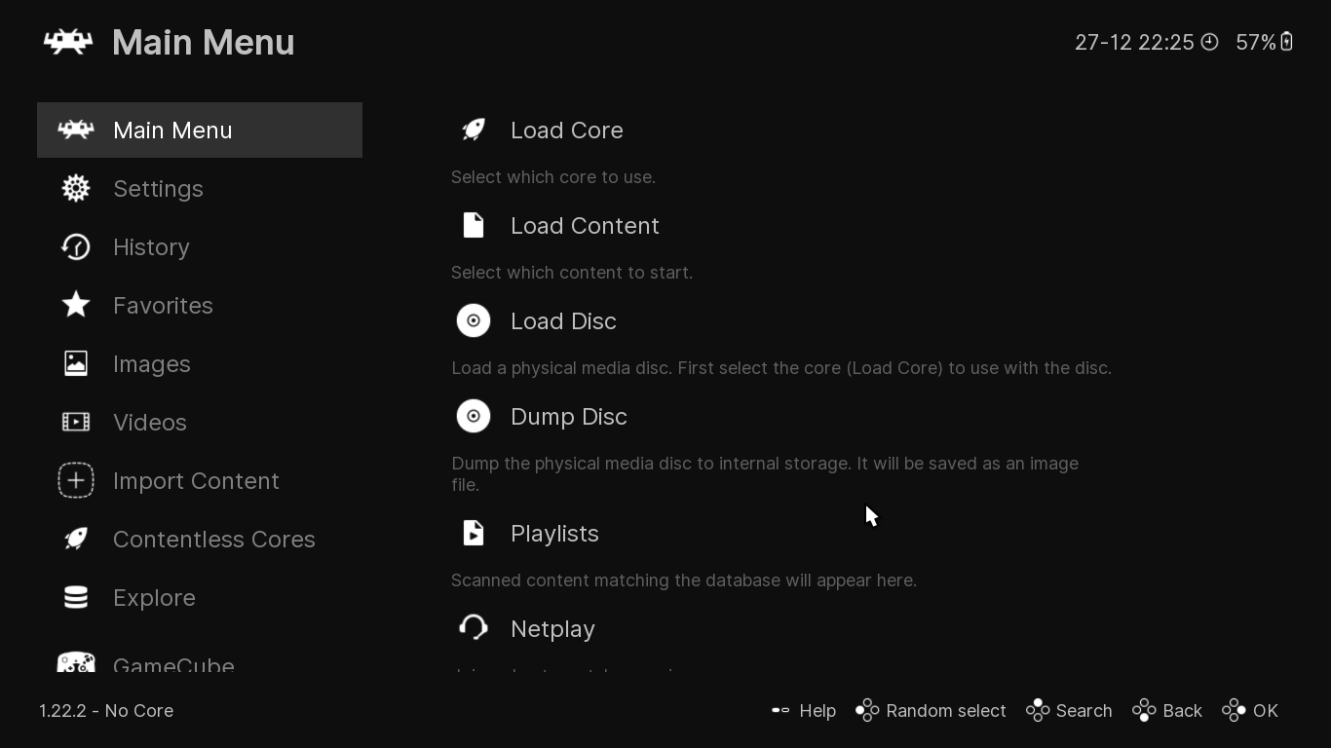Select Main Menu in the sidebar

coord(200,130)
